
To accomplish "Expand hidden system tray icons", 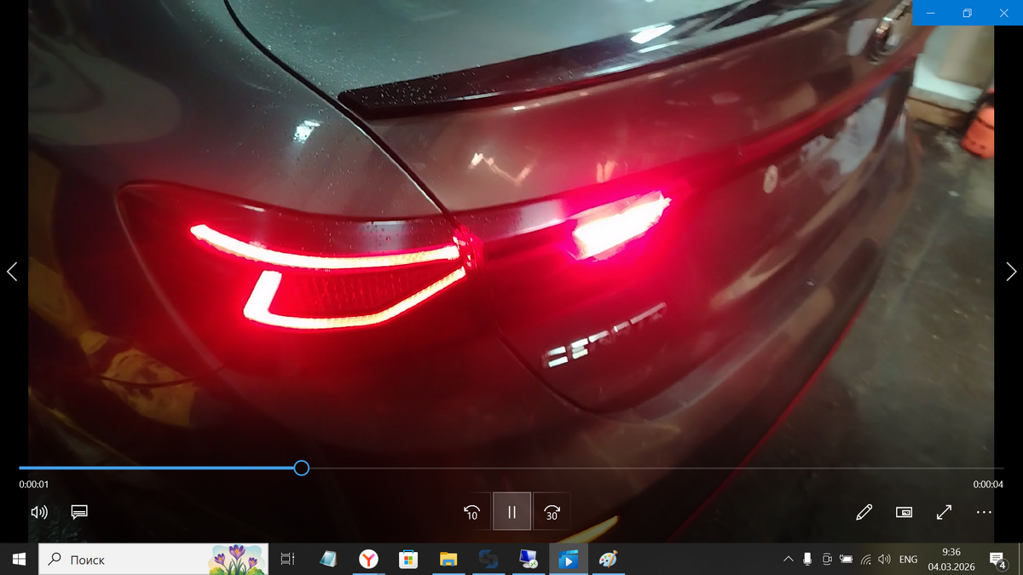I will [x=788, y=560].
